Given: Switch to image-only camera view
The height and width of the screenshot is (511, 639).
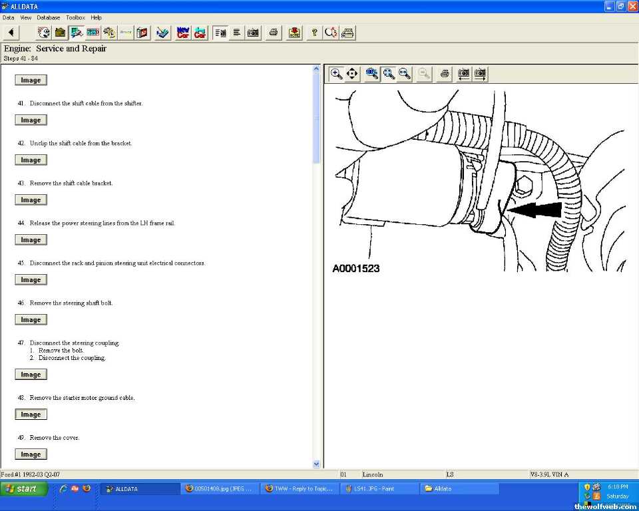Looking at the screenshot, I should [253, 33].
